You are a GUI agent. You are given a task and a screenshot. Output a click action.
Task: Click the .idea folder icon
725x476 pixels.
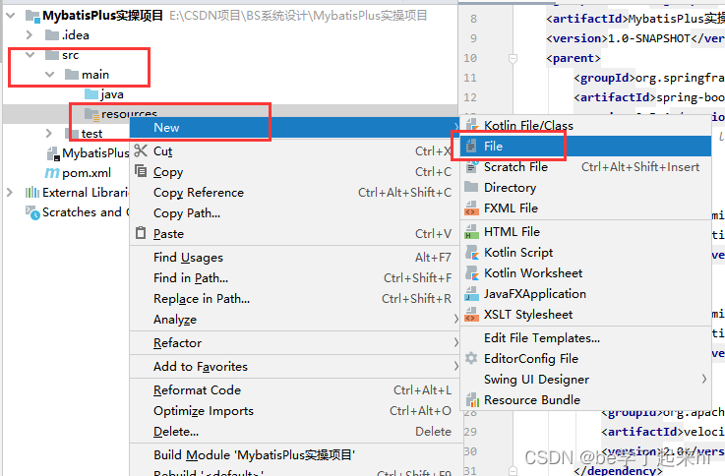point(52,35)
